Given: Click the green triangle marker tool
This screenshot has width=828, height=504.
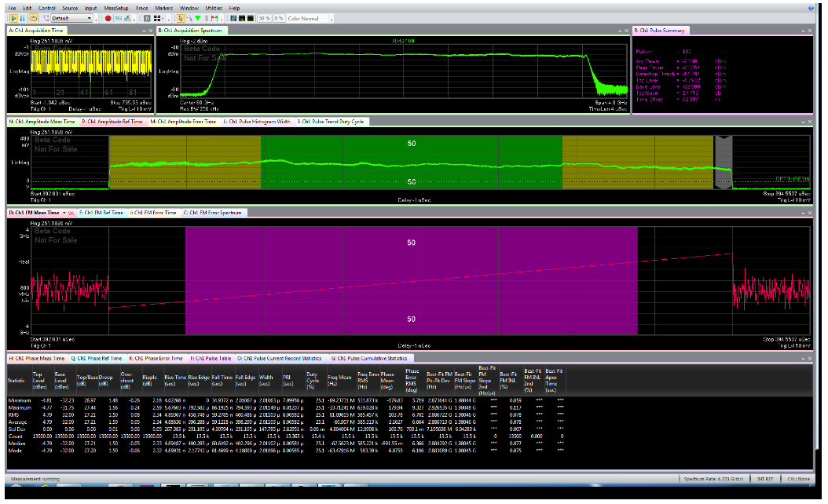Looking at the screenshot, I should click(x=198, y=18).
